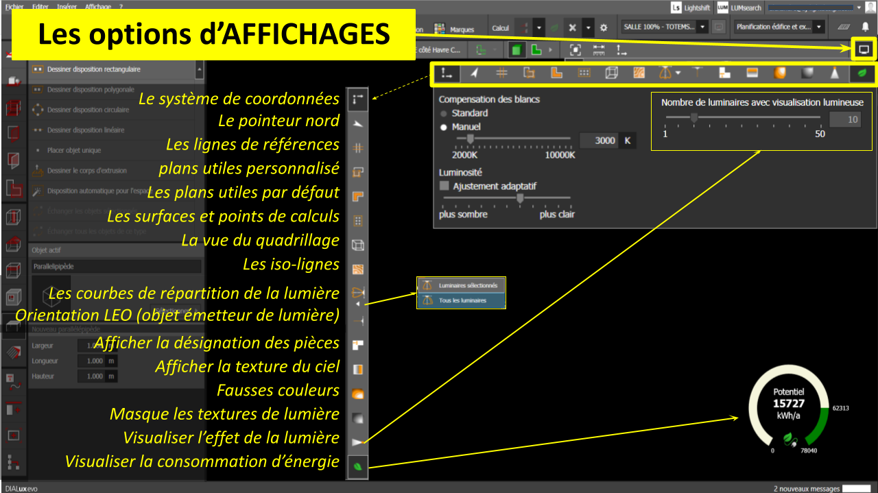Click the Nombre de luminaires slider
The image size is (878, 493).
(x=742, y=118)
